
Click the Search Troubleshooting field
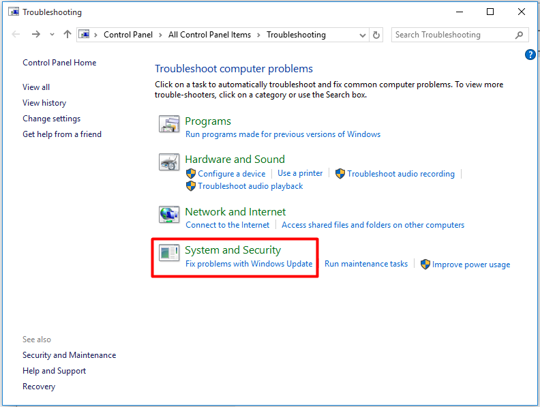pyautogui.click(x=460, y=35)
